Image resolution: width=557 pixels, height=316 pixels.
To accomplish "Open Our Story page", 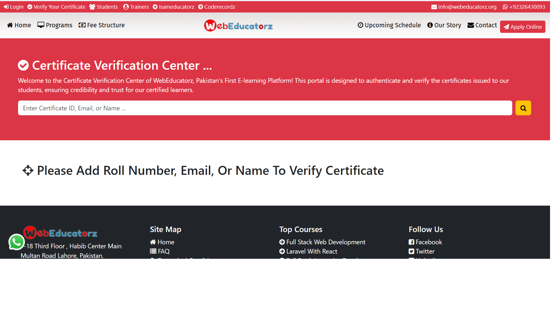I will click(x=444, y=25).
